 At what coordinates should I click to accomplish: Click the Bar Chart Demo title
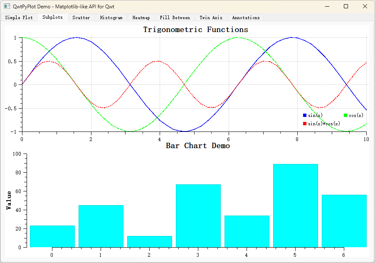[198, 146]
